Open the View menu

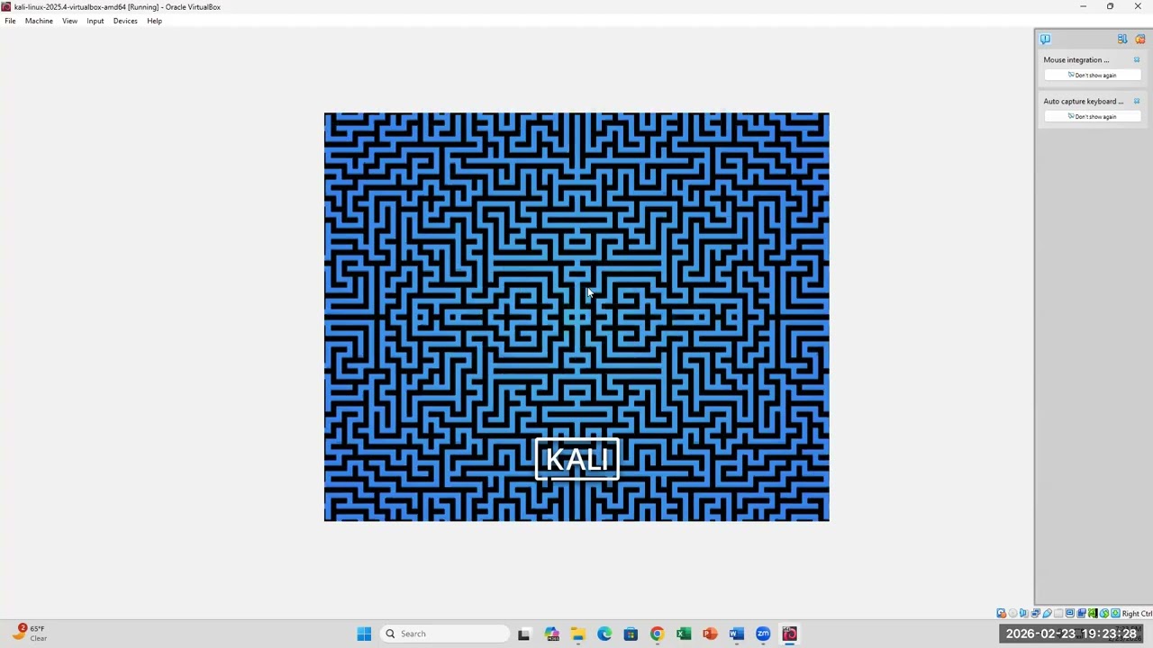[69, 21]
